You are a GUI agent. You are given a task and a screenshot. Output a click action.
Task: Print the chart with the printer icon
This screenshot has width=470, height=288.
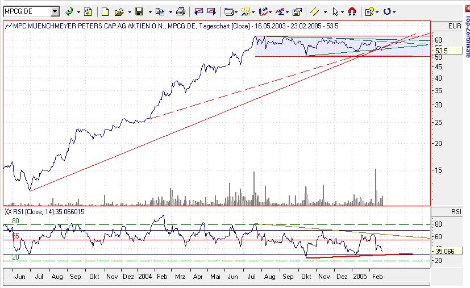point(181,12)
